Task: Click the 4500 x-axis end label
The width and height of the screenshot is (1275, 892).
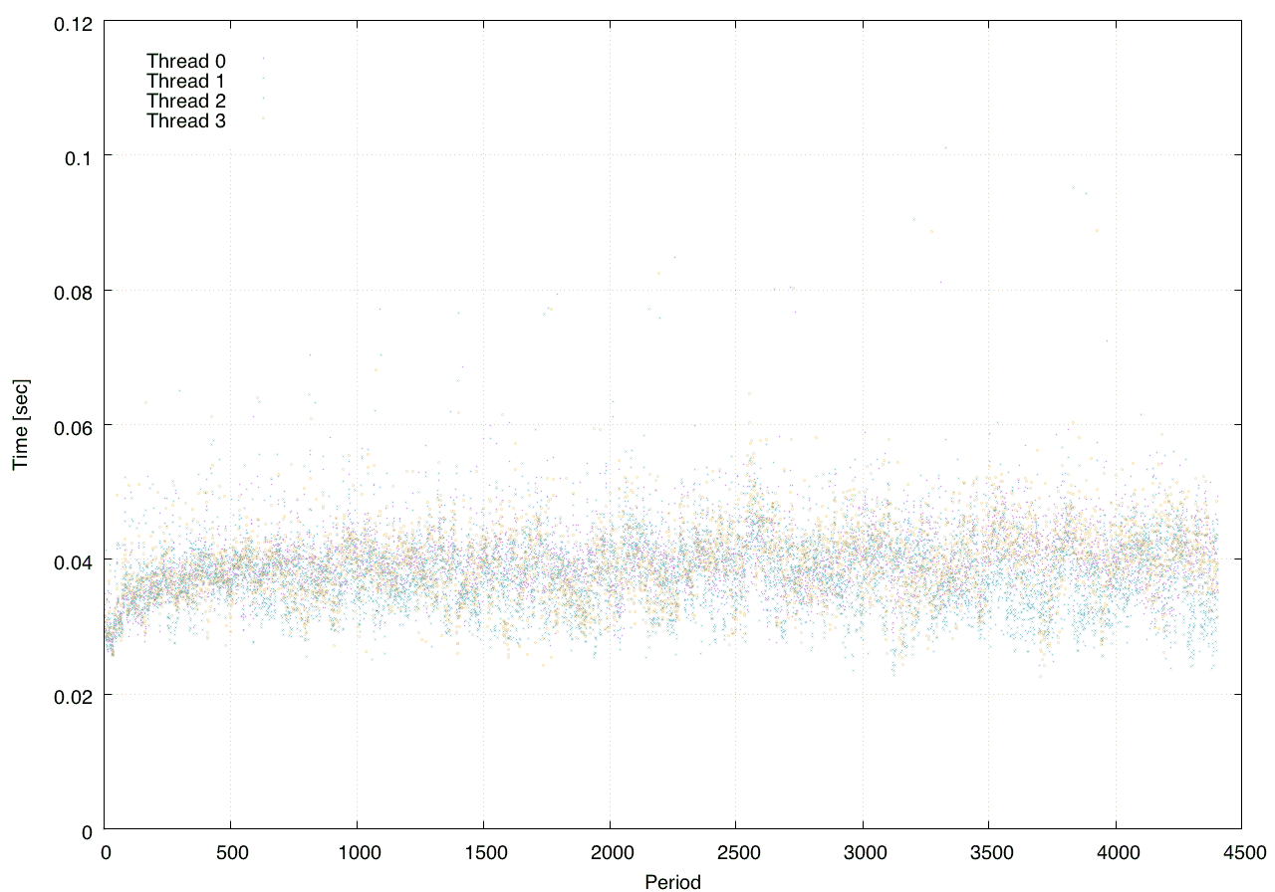Action: (x=1240, y=853)
